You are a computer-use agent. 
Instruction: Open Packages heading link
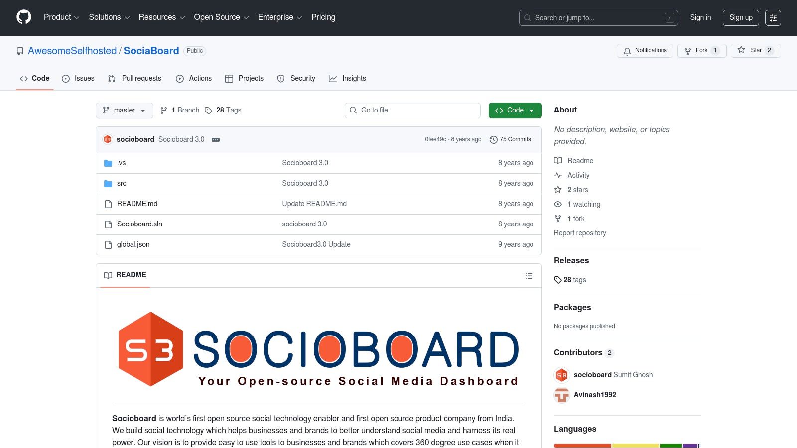pyautogui.click(x=572, y=308)
